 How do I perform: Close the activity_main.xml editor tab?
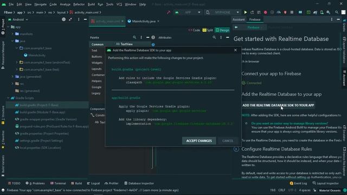pyautogui.click(x=123, y=21)
